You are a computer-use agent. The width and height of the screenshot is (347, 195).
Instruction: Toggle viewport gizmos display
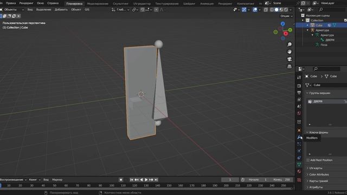[244, 10]
